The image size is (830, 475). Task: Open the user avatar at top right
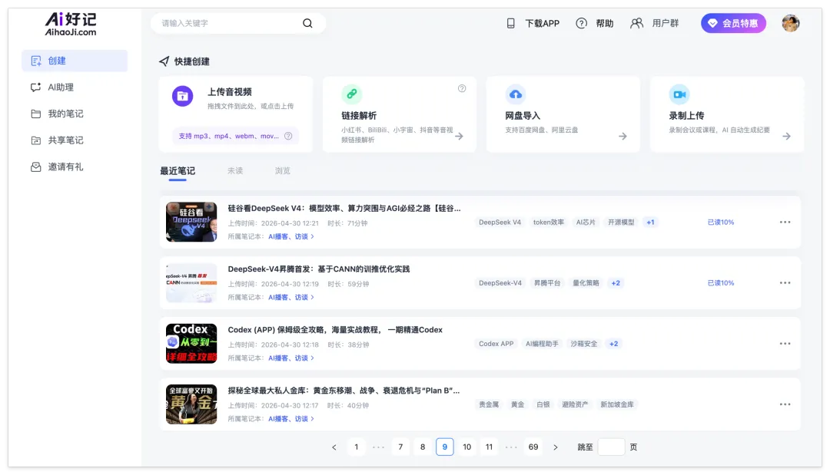(791, 23)
